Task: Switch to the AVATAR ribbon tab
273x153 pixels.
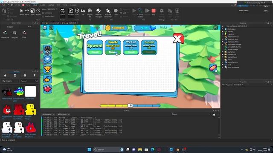Action: (x=51, y=5)
